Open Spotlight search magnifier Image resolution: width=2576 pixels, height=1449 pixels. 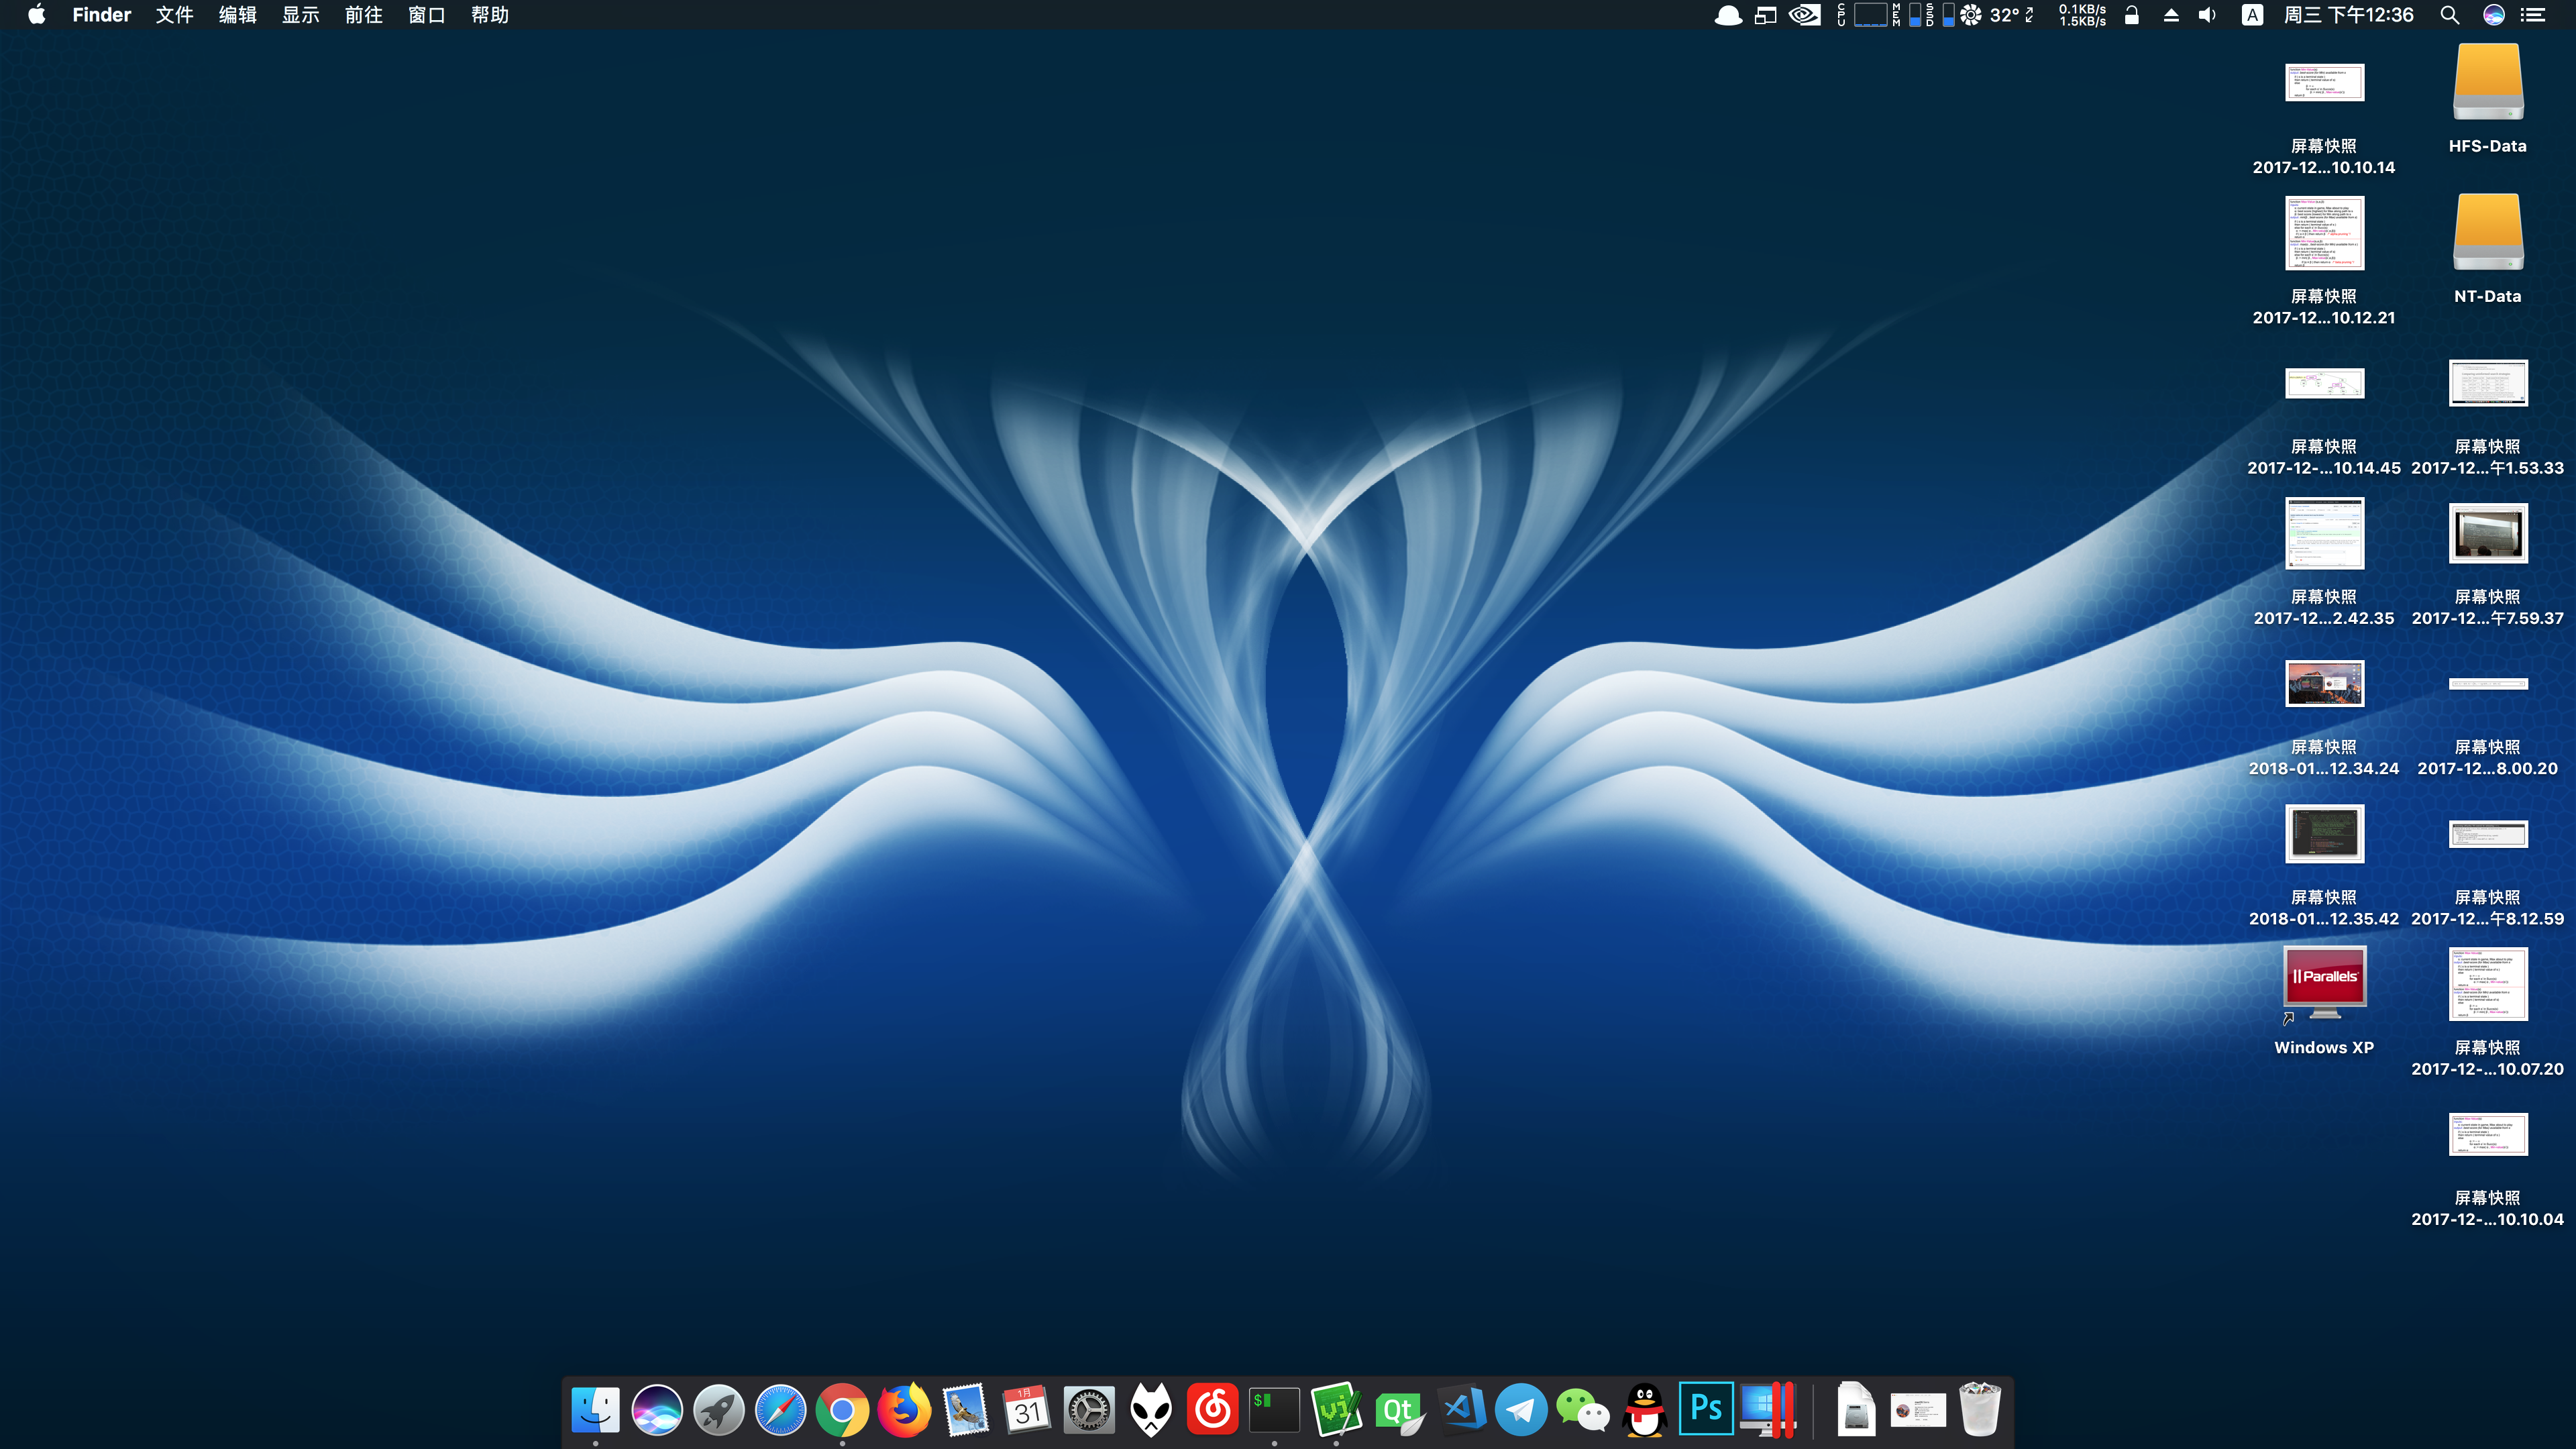pos(2449,15)
